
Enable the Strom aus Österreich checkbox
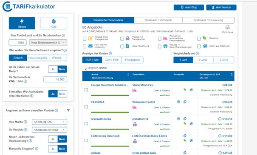click(x=199, y=47)
